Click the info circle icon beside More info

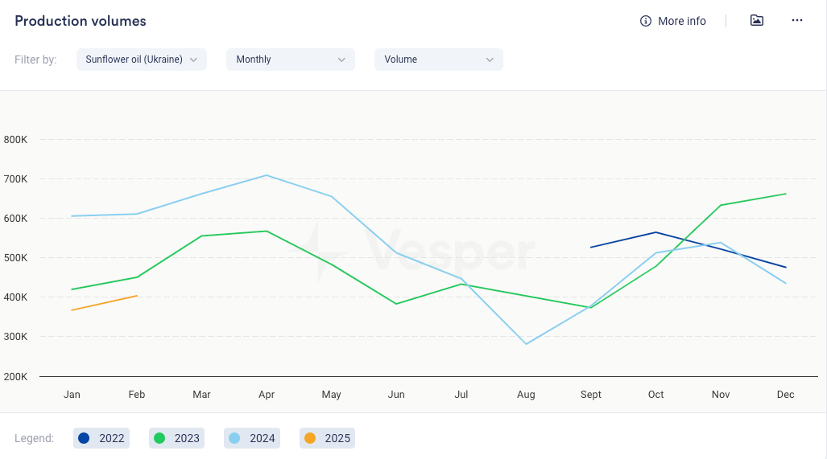pyautogui.click(x=645, y=21)
